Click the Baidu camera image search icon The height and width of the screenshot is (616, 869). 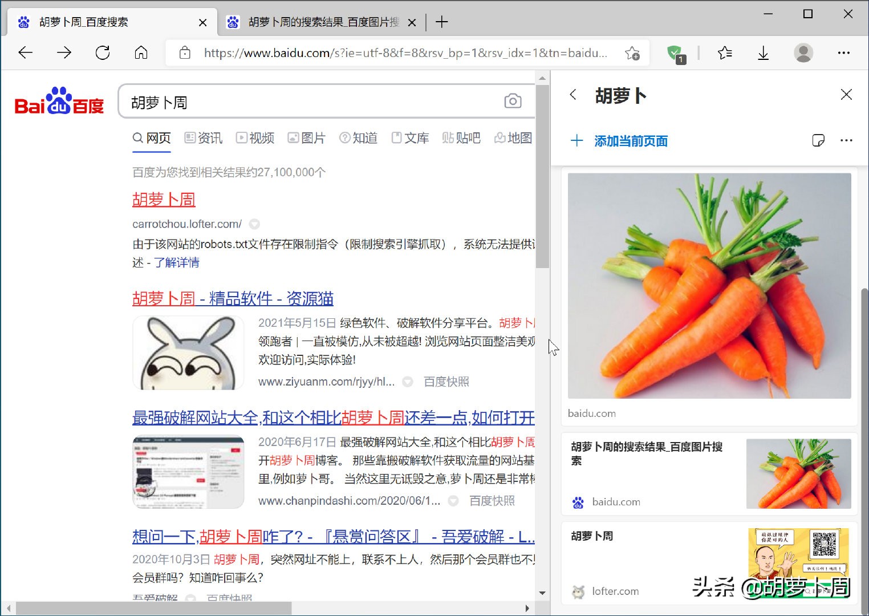513,100
